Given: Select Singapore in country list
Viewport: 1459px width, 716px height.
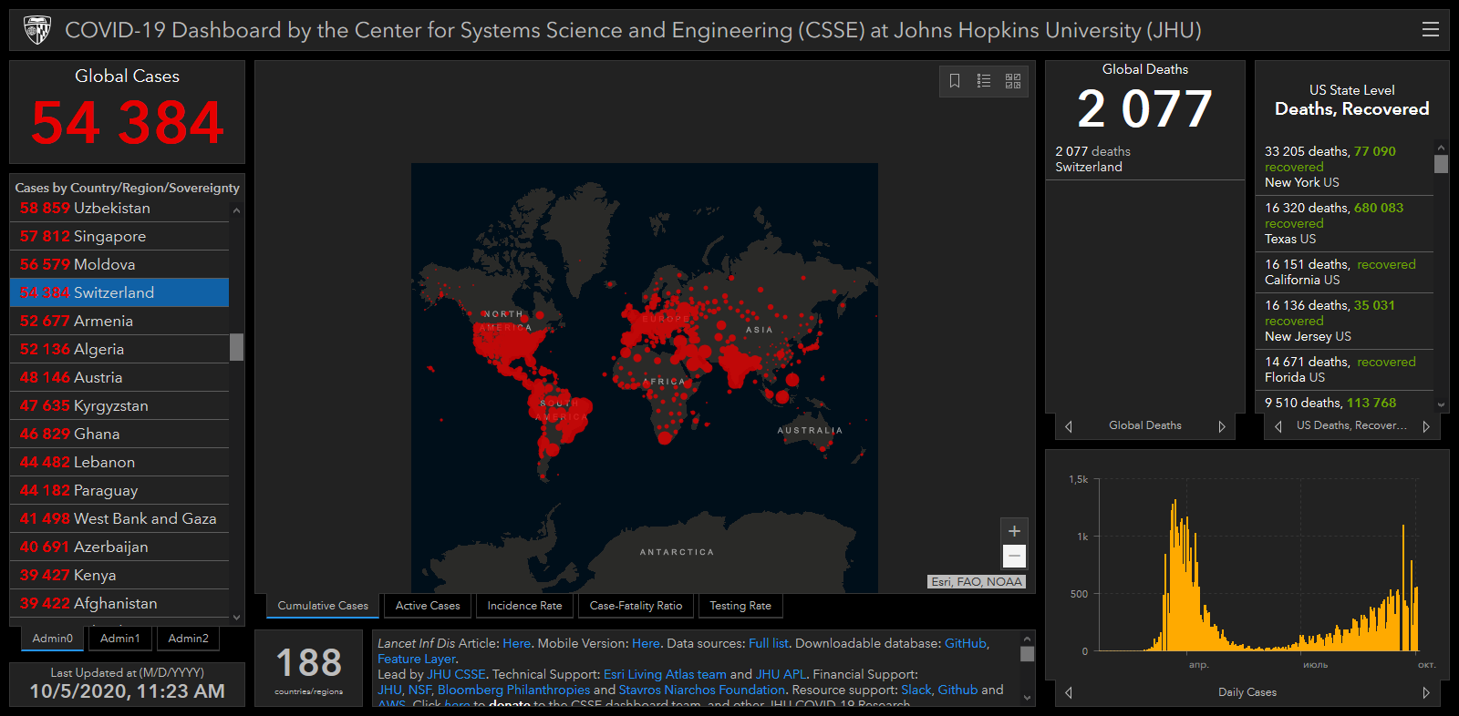Looking at the screenshot, I should click(119, 236).
